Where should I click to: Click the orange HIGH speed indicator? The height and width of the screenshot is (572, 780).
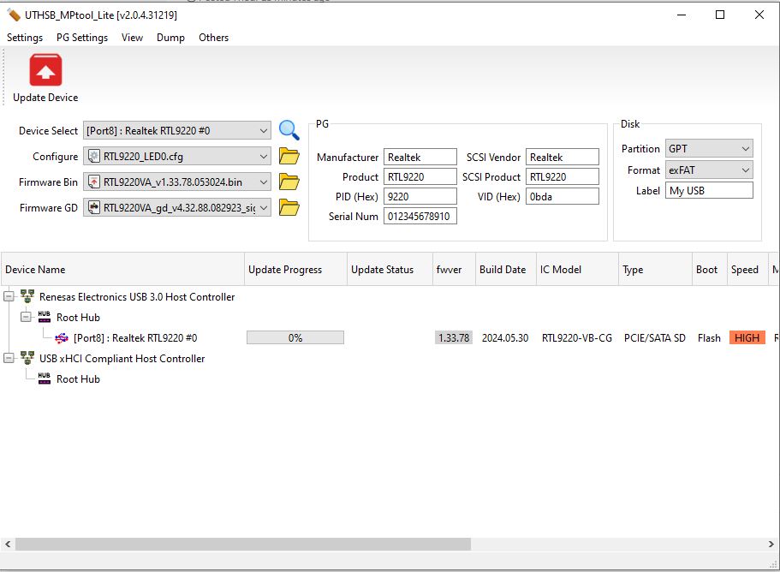(747, 337)
